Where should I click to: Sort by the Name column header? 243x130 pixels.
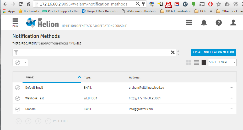pos(30,77)
